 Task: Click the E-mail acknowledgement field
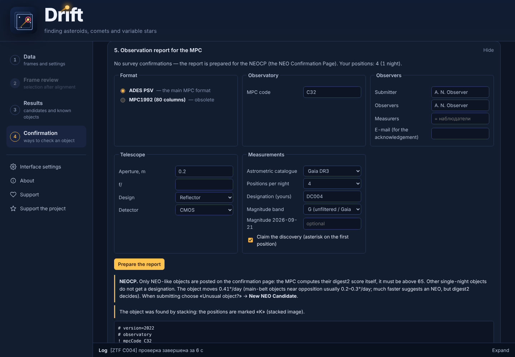click(460, 134)
